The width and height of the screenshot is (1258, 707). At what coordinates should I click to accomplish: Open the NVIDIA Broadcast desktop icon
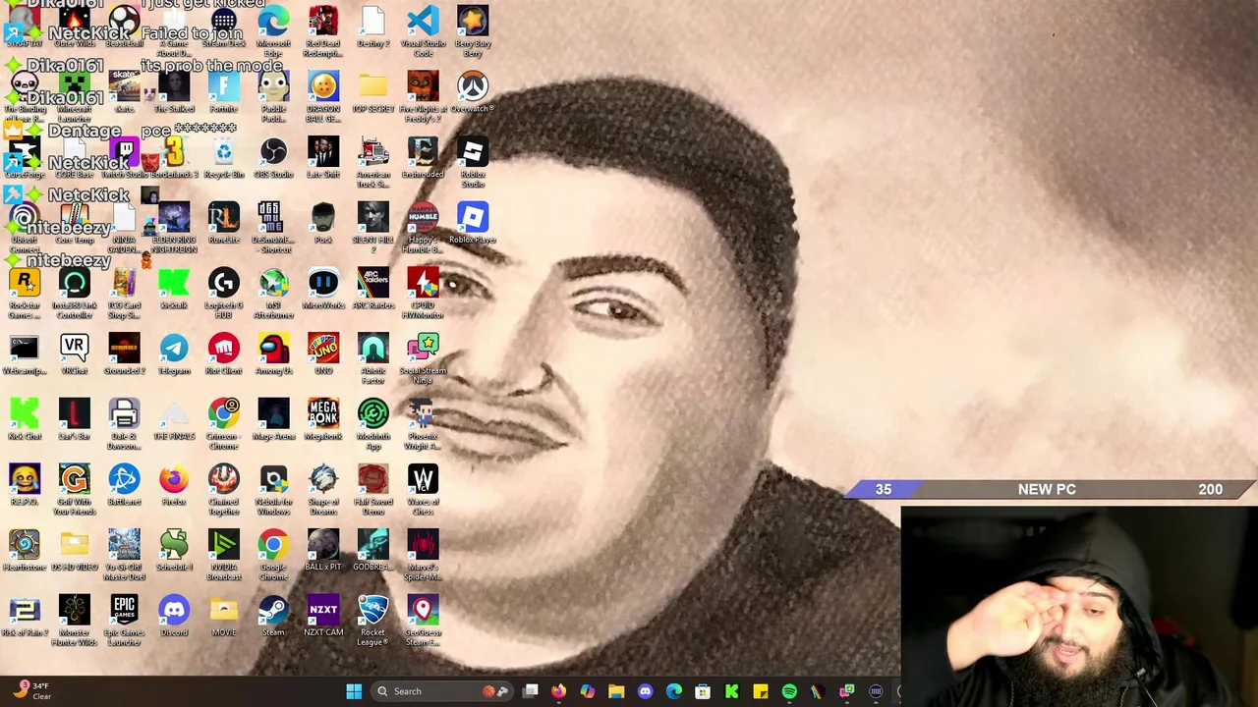pyautogui.click(x=223, y=556)
